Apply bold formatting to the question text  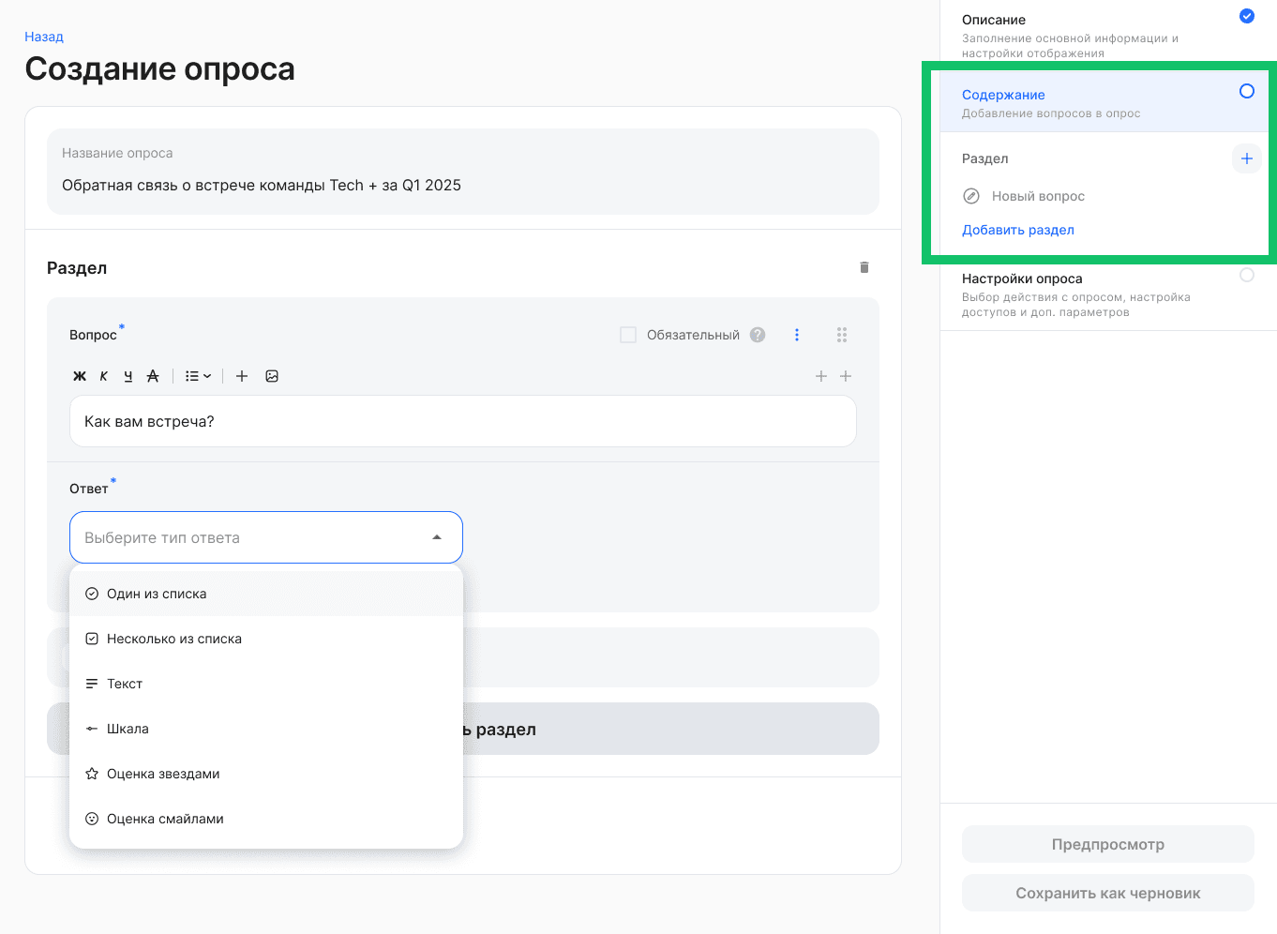80,375
